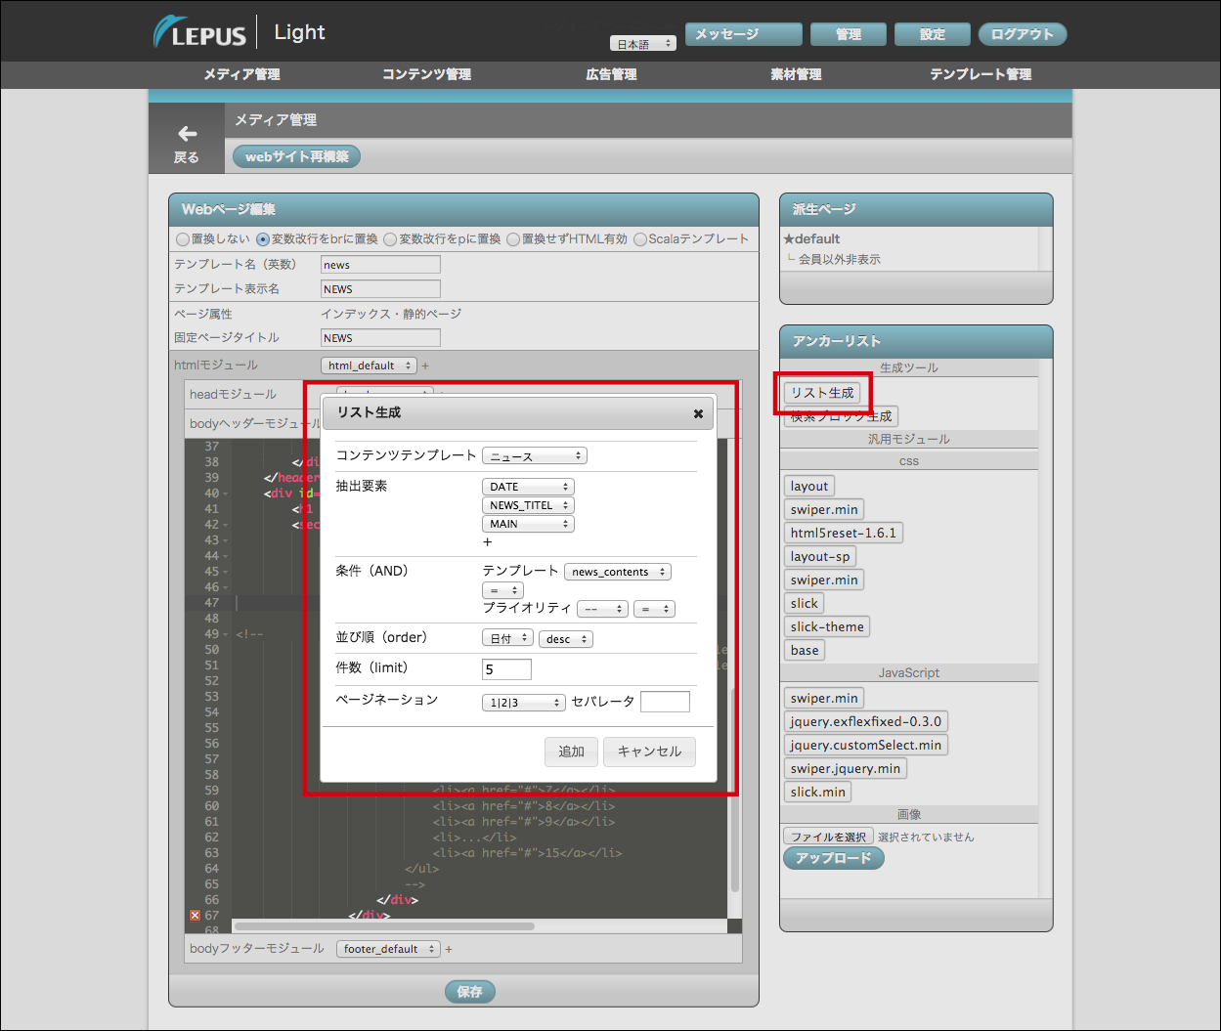Open the コンテンツ管理 menu
1221x1031 pixels.
426,74
